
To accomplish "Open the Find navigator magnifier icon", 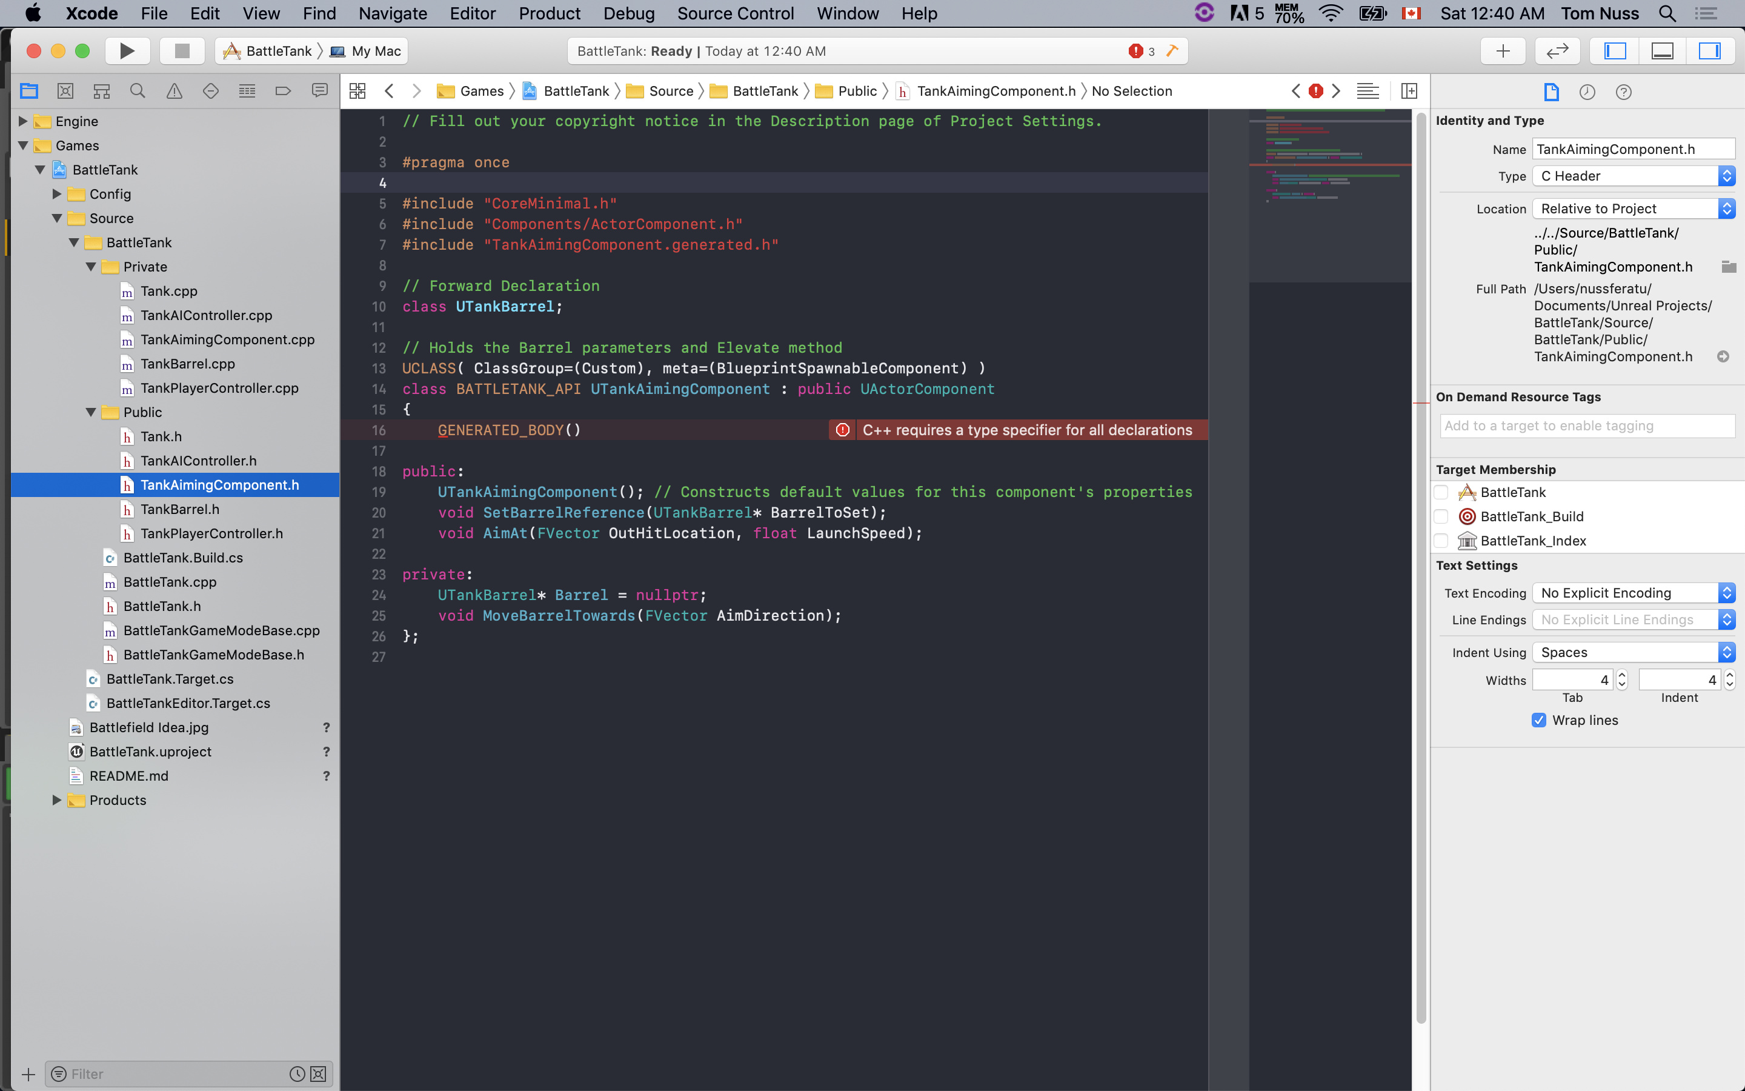I will coord(138,91).
